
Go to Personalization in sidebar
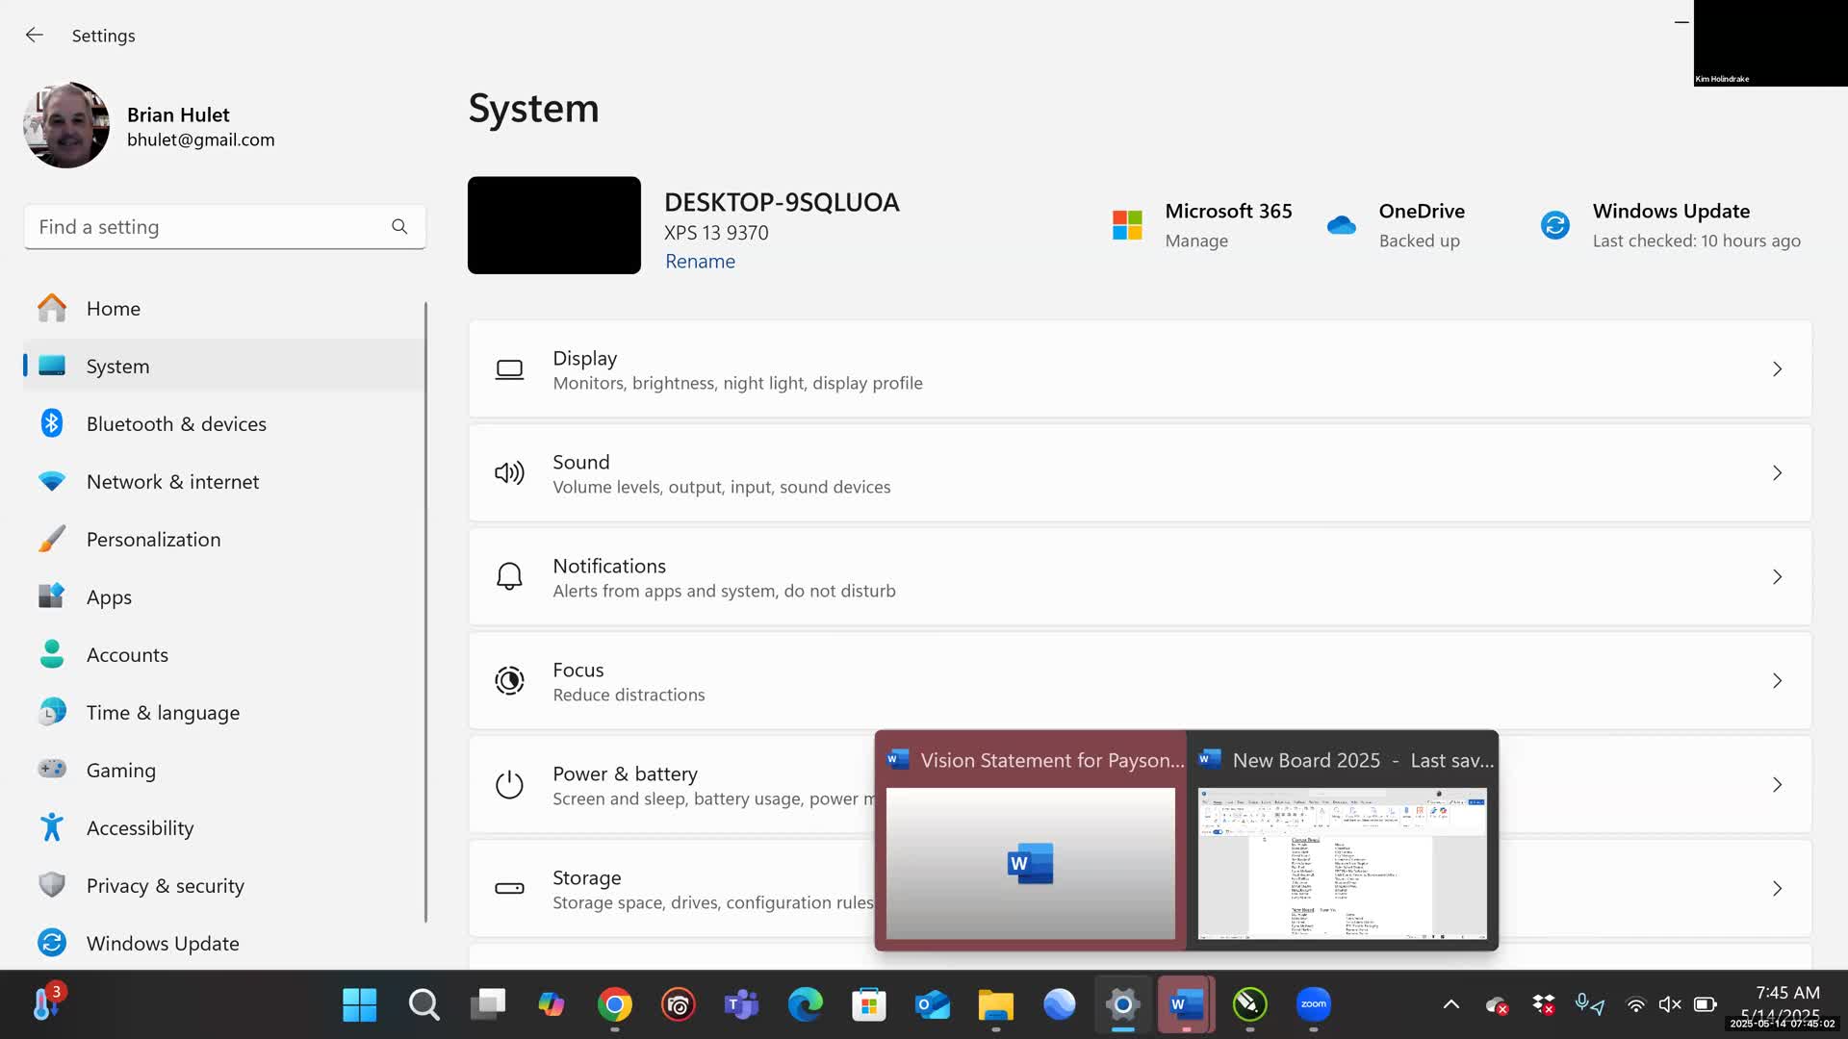point(153,540)
